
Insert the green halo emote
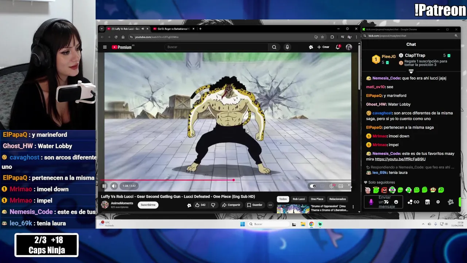376,190
